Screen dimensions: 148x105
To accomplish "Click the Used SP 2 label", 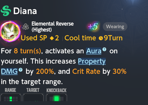I will click(x=40, y=38).
